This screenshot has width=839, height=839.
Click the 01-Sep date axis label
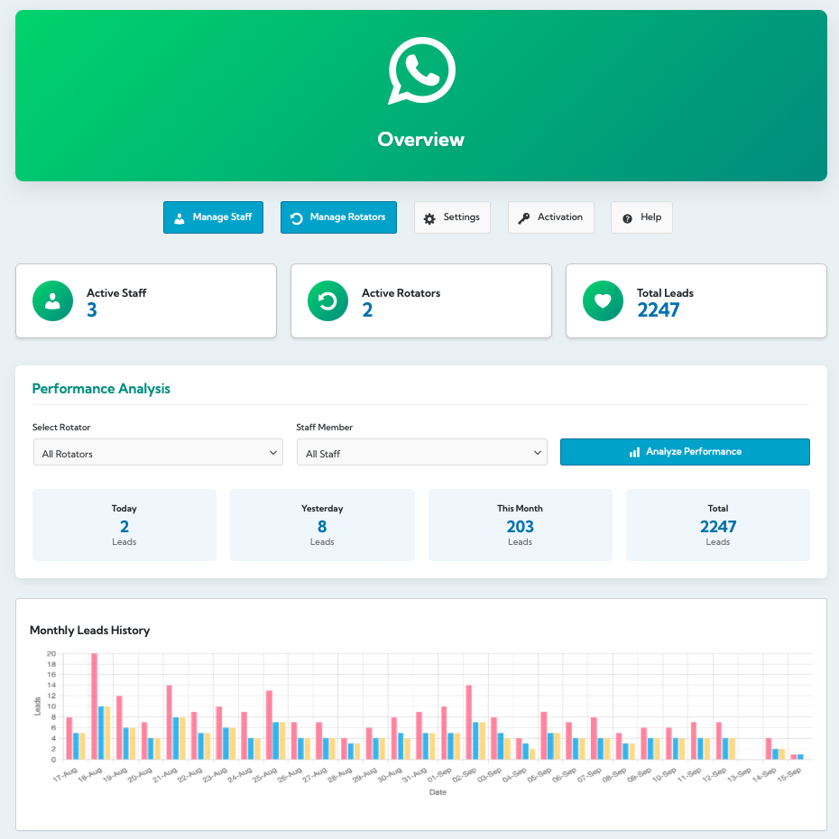coord(439,775)
